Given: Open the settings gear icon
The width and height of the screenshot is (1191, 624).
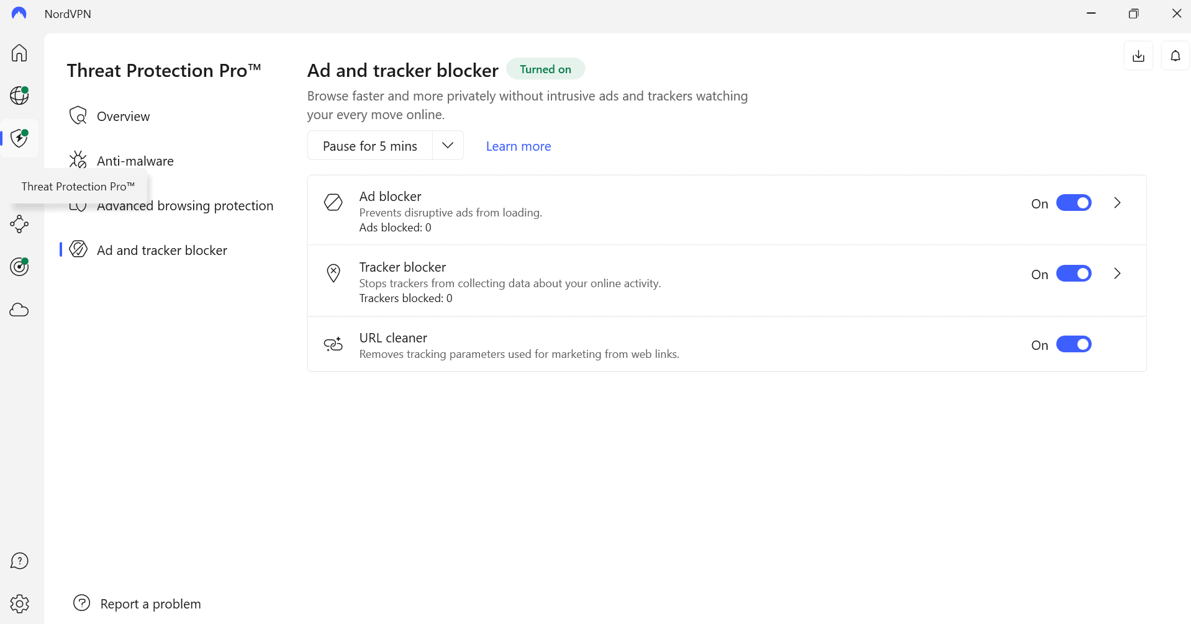Looking at the screenshot, I should point(19,604).
